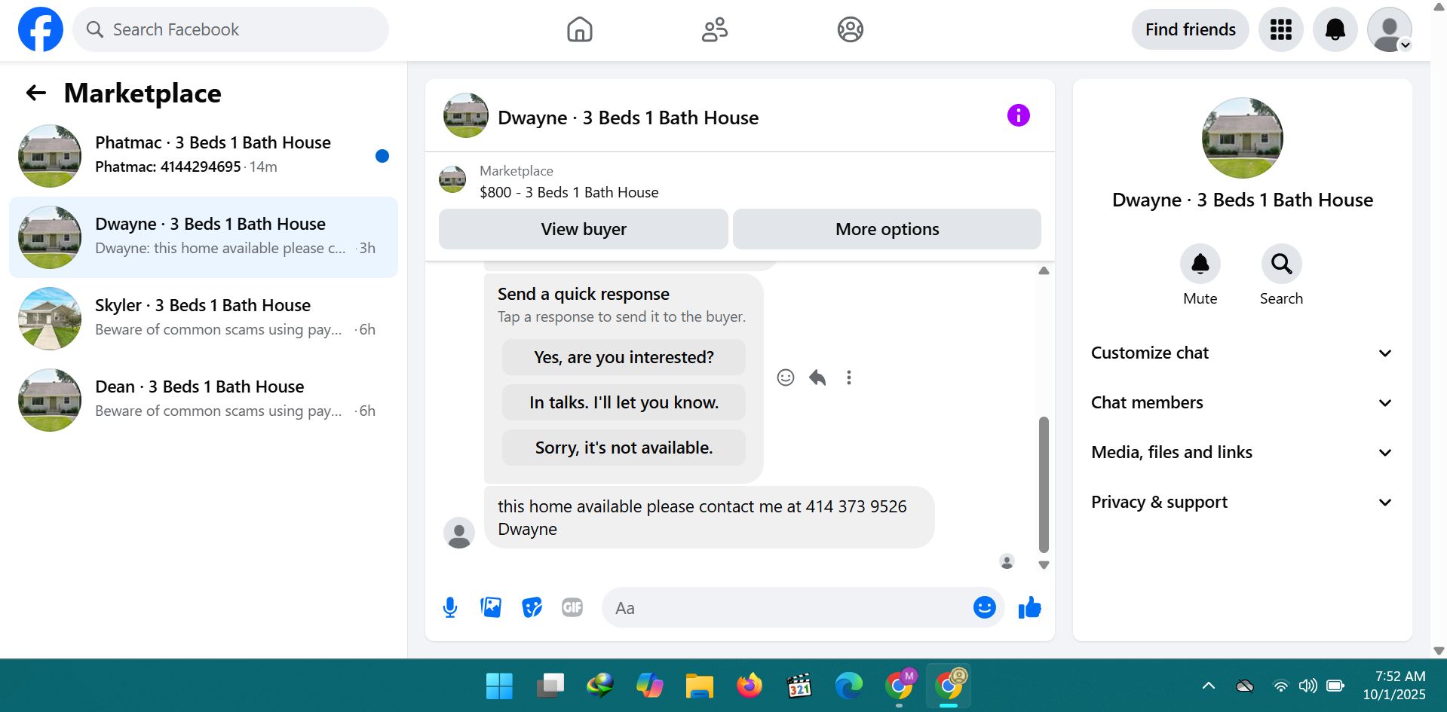Click chat scroll down arrow

coord(1044,564)
